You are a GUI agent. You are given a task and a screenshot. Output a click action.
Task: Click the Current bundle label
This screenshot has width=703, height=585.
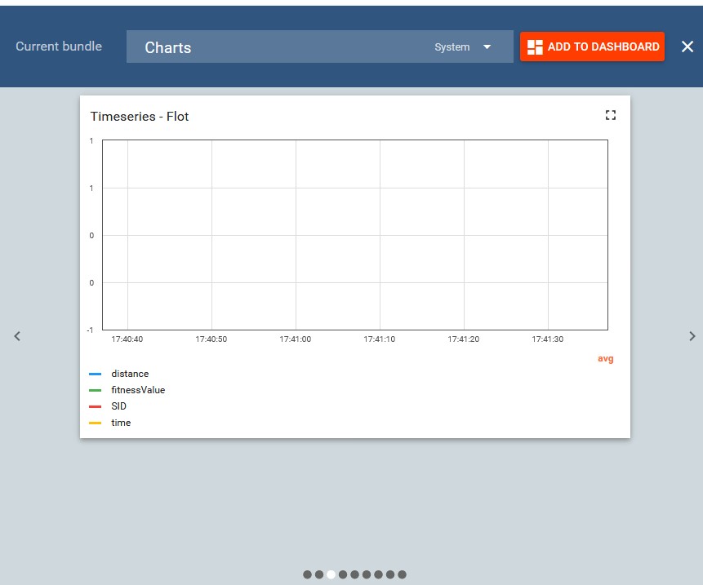(x=59, y=47)
